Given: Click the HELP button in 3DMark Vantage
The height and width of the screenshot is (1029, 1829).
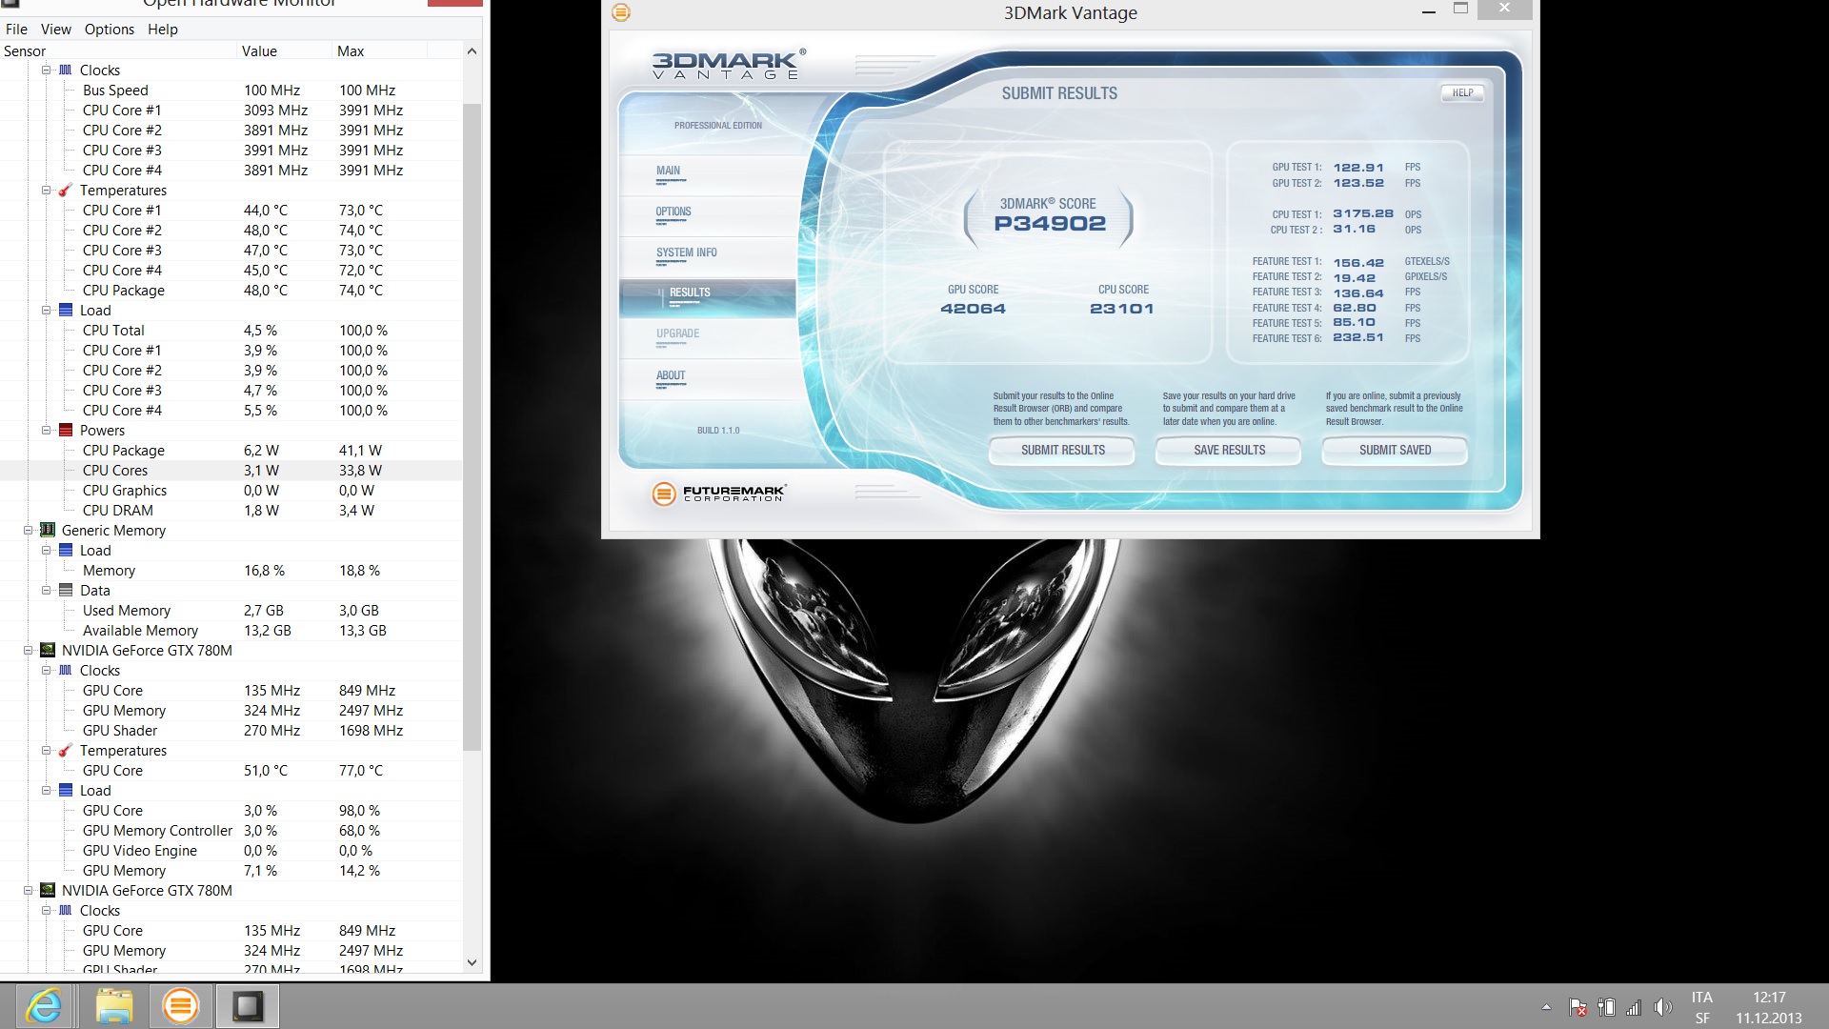Looking at the screenshot, I should (1462, 92).
